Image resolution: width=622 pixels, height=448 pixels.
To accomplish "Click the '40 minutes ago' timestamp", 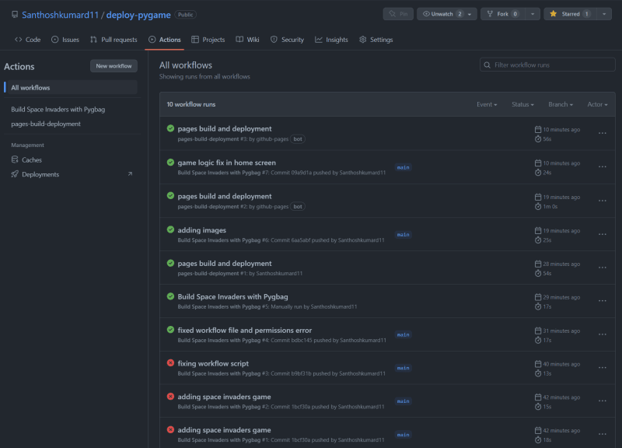I will tap(561, 364).
